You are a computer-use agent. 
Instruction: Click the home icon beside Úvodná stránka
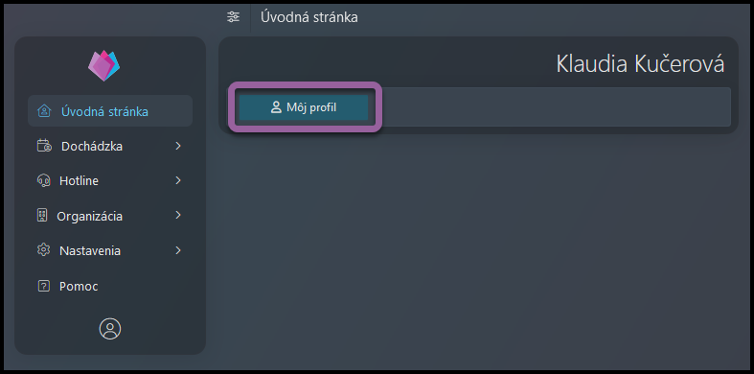pyautogui.click(x=44, y=111)
